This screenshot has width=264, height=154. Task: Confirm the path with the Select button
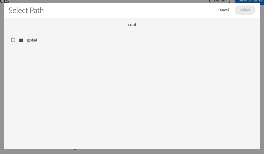point(245,10)
